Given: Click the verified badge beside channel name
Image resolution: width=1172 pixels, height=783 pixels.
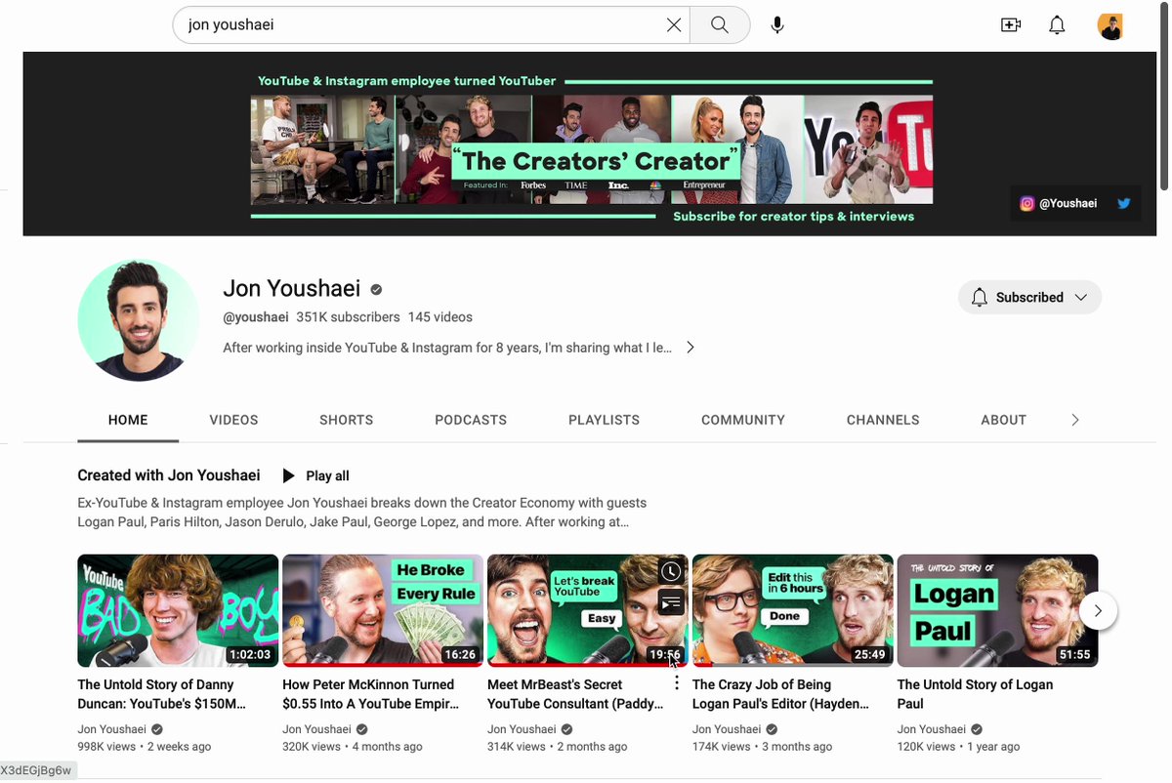Looking at the screenshot, I should (x=376, y=289).
